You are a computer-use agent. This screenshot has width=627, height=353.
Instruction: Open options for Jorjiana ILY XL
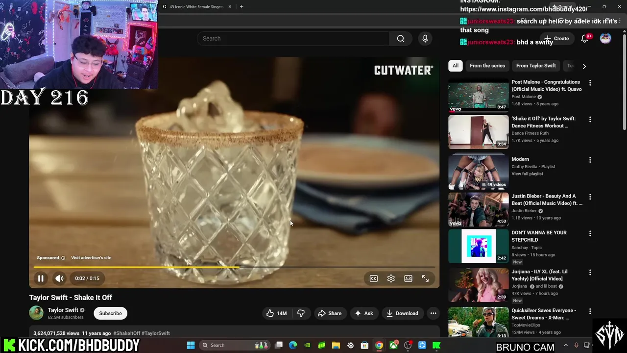coord(590,272)
